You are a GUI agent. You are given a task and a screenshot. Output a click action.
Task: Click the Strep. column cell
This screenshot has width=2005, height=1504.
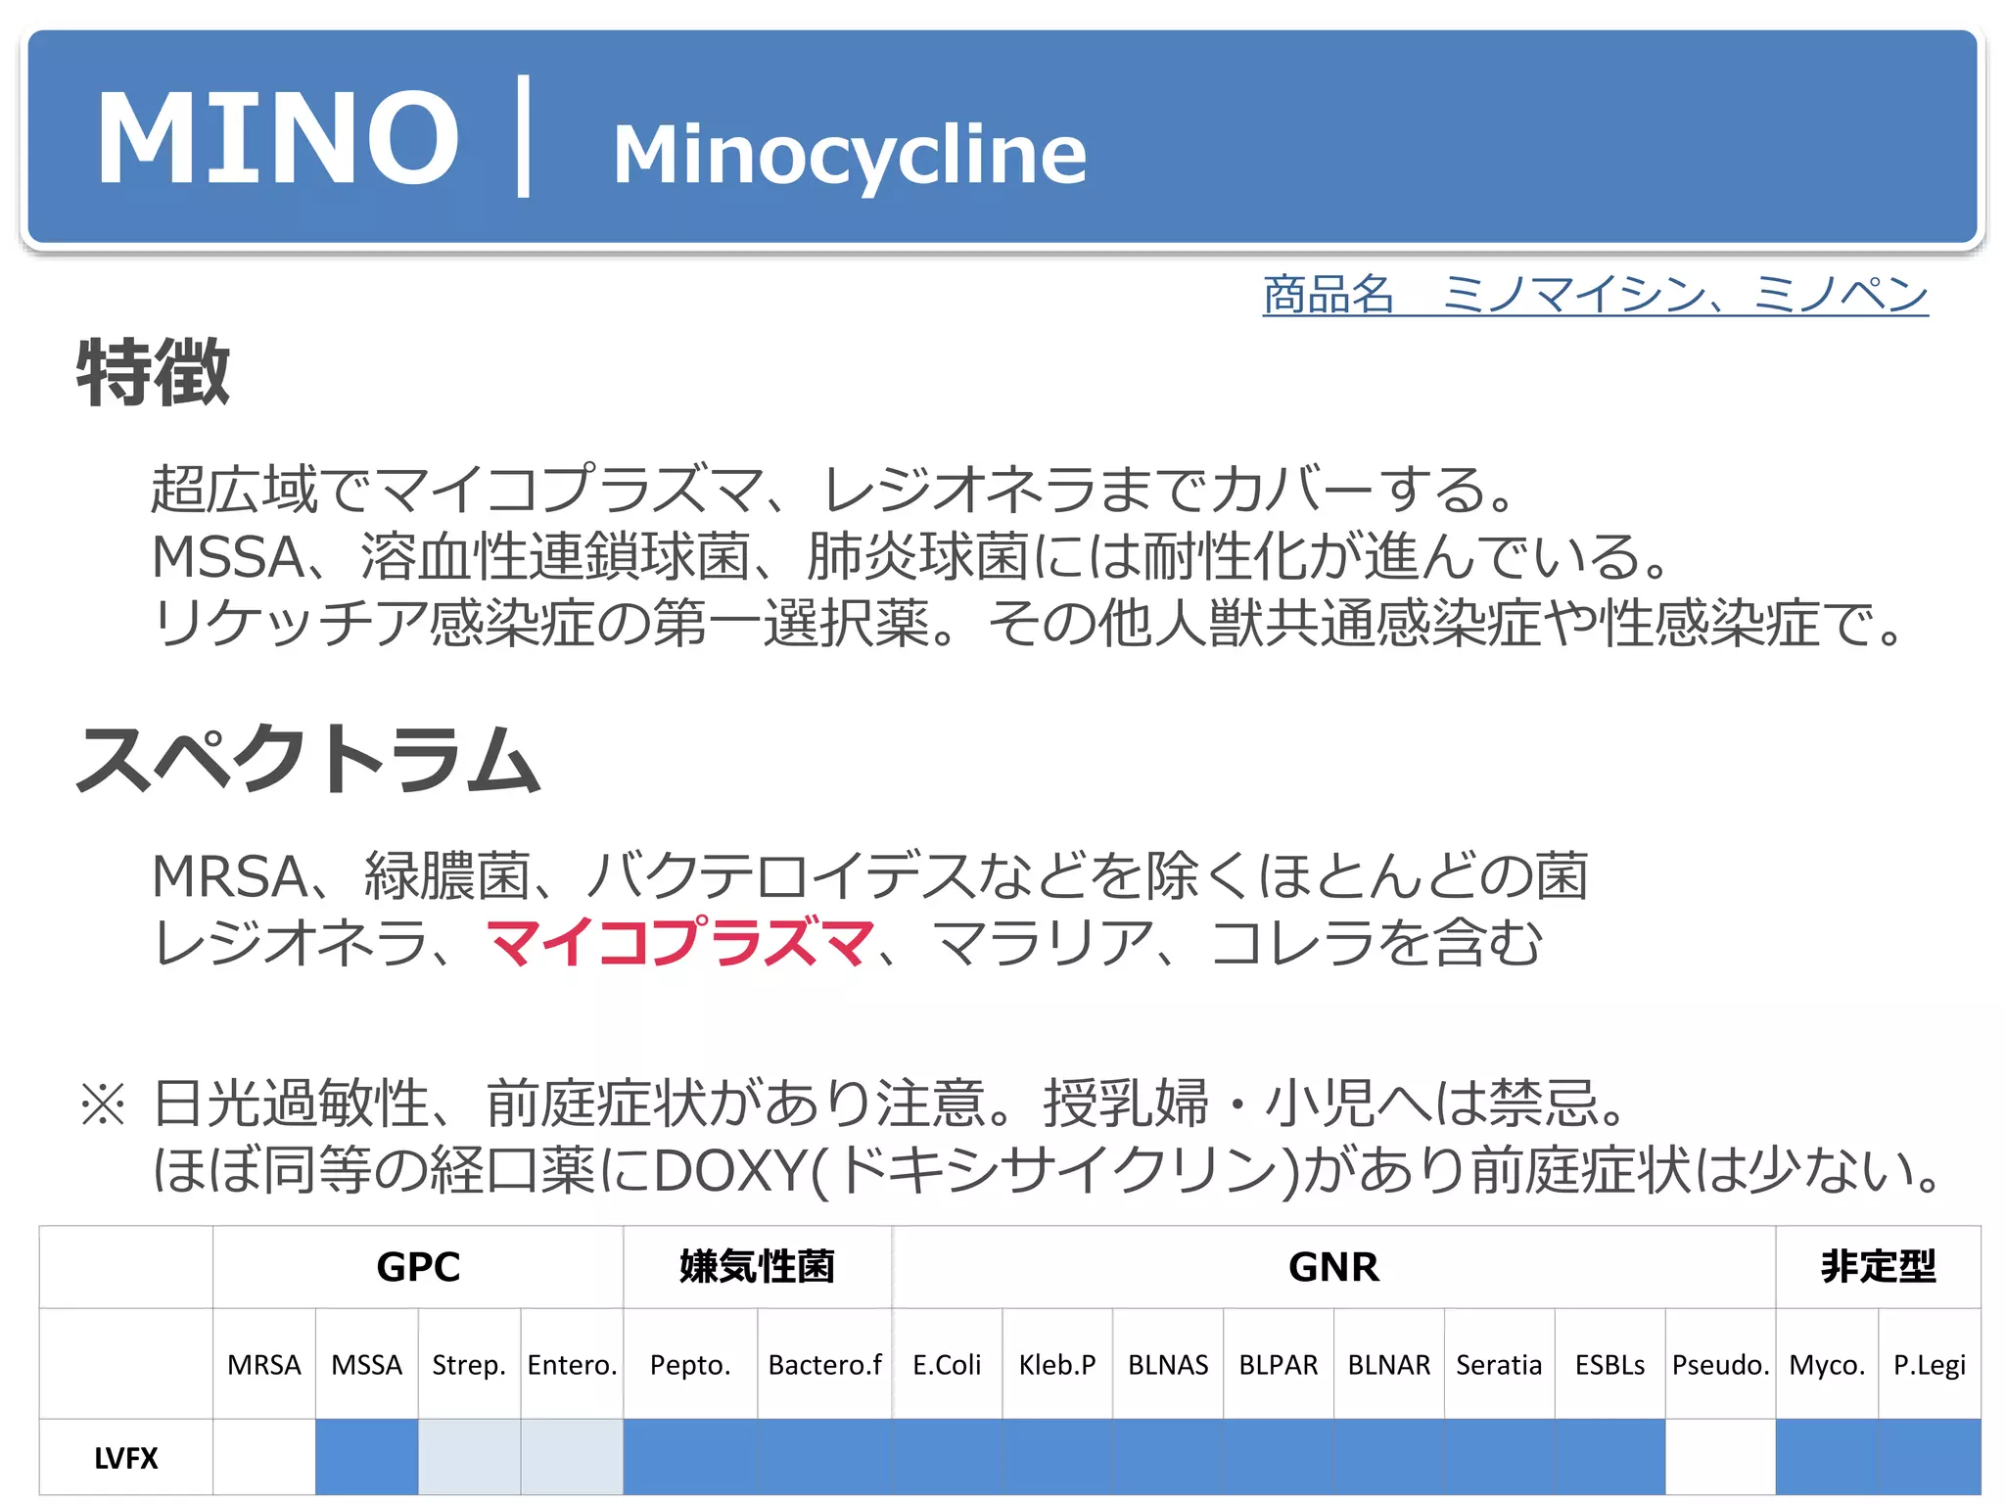point(470,1364)
